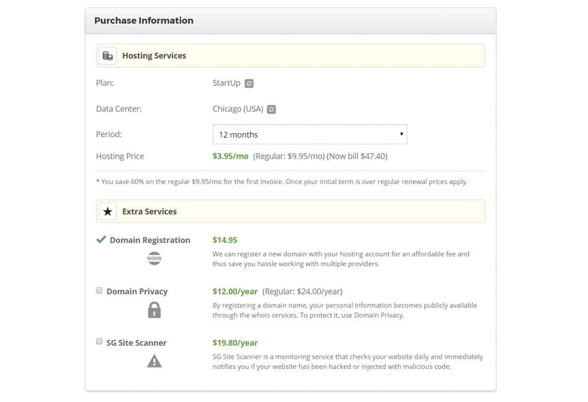The image size is (588, 402).
Task: Click the $12.00/year Domain Privacy price
Action: (x=235, y=291)
